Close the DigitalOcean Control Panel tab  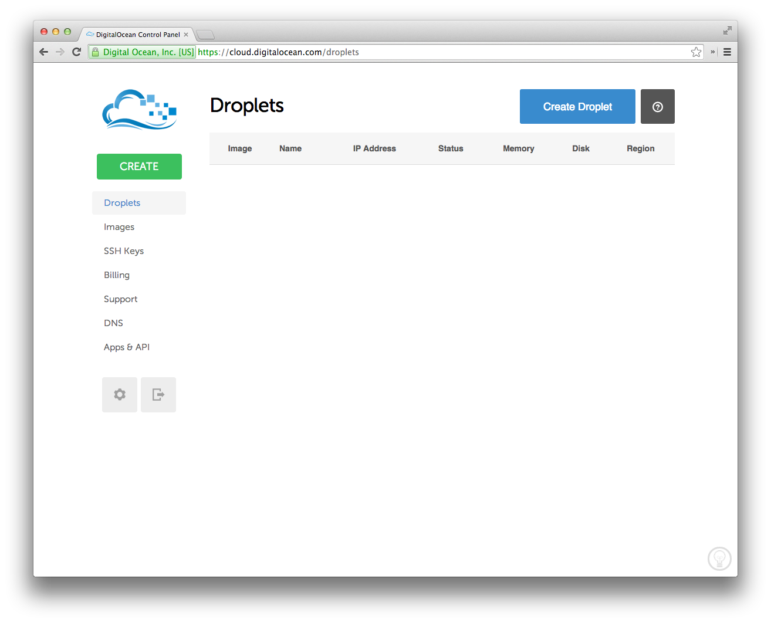coord(186,35)
